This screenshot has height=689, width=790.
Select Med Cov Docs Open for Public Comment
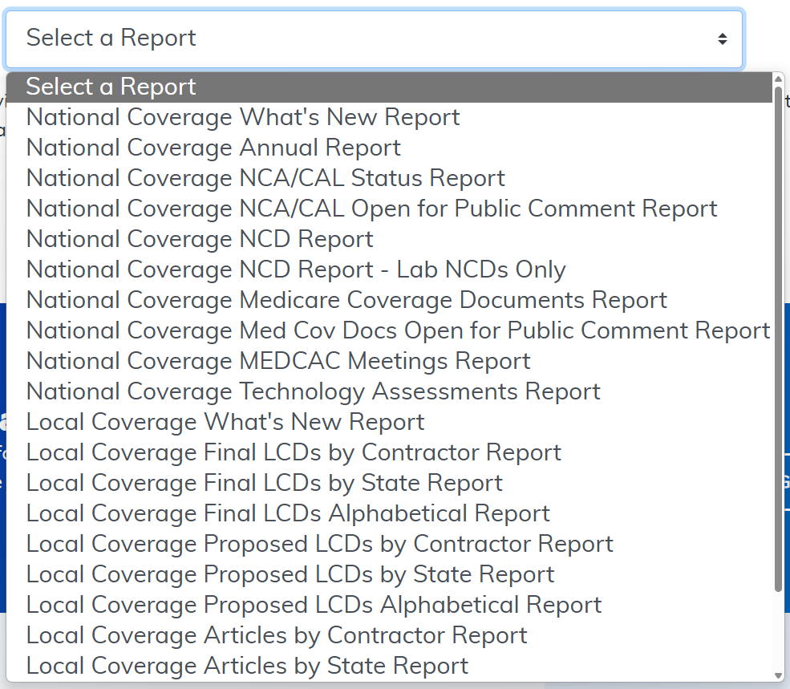(398, 330)
